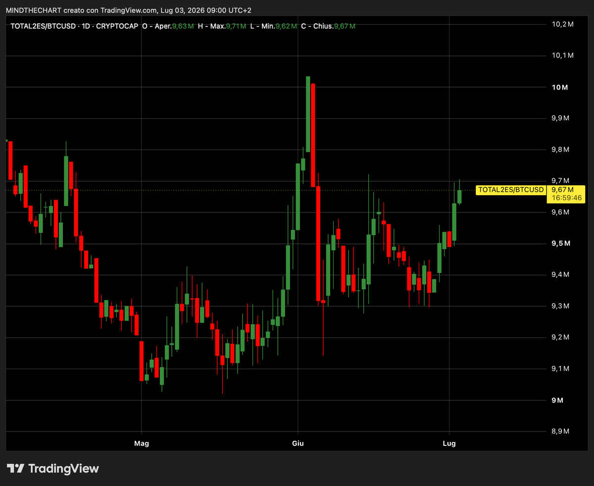Click the 9,5 M price axis label
594x486 pixels.
click(x=560, y=244)
